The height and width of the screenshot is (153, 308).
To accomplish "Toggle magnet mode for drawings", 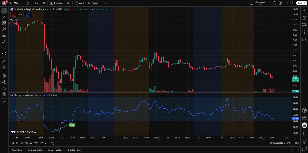I will tap(4, 76).
